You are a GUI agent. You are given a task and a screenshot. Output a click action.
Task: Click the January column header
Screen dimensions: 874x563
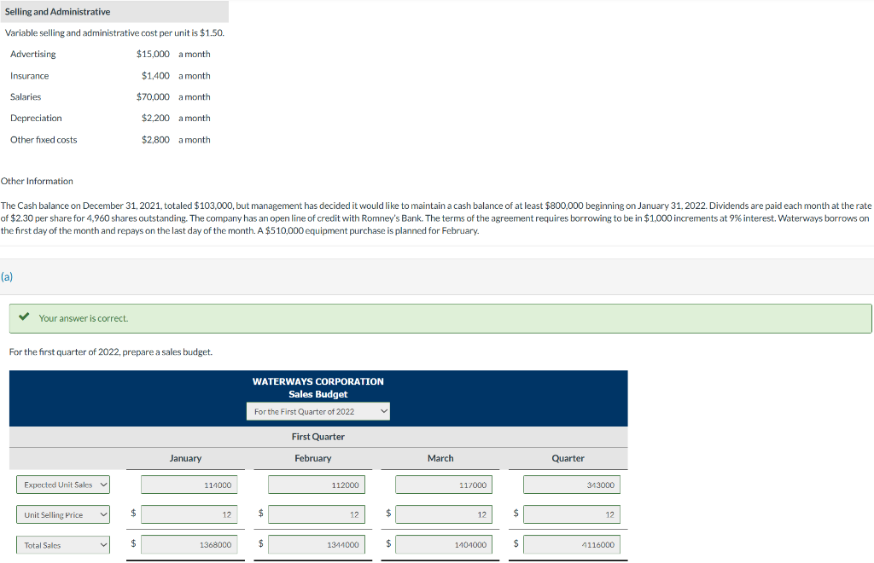click(185, 458)
